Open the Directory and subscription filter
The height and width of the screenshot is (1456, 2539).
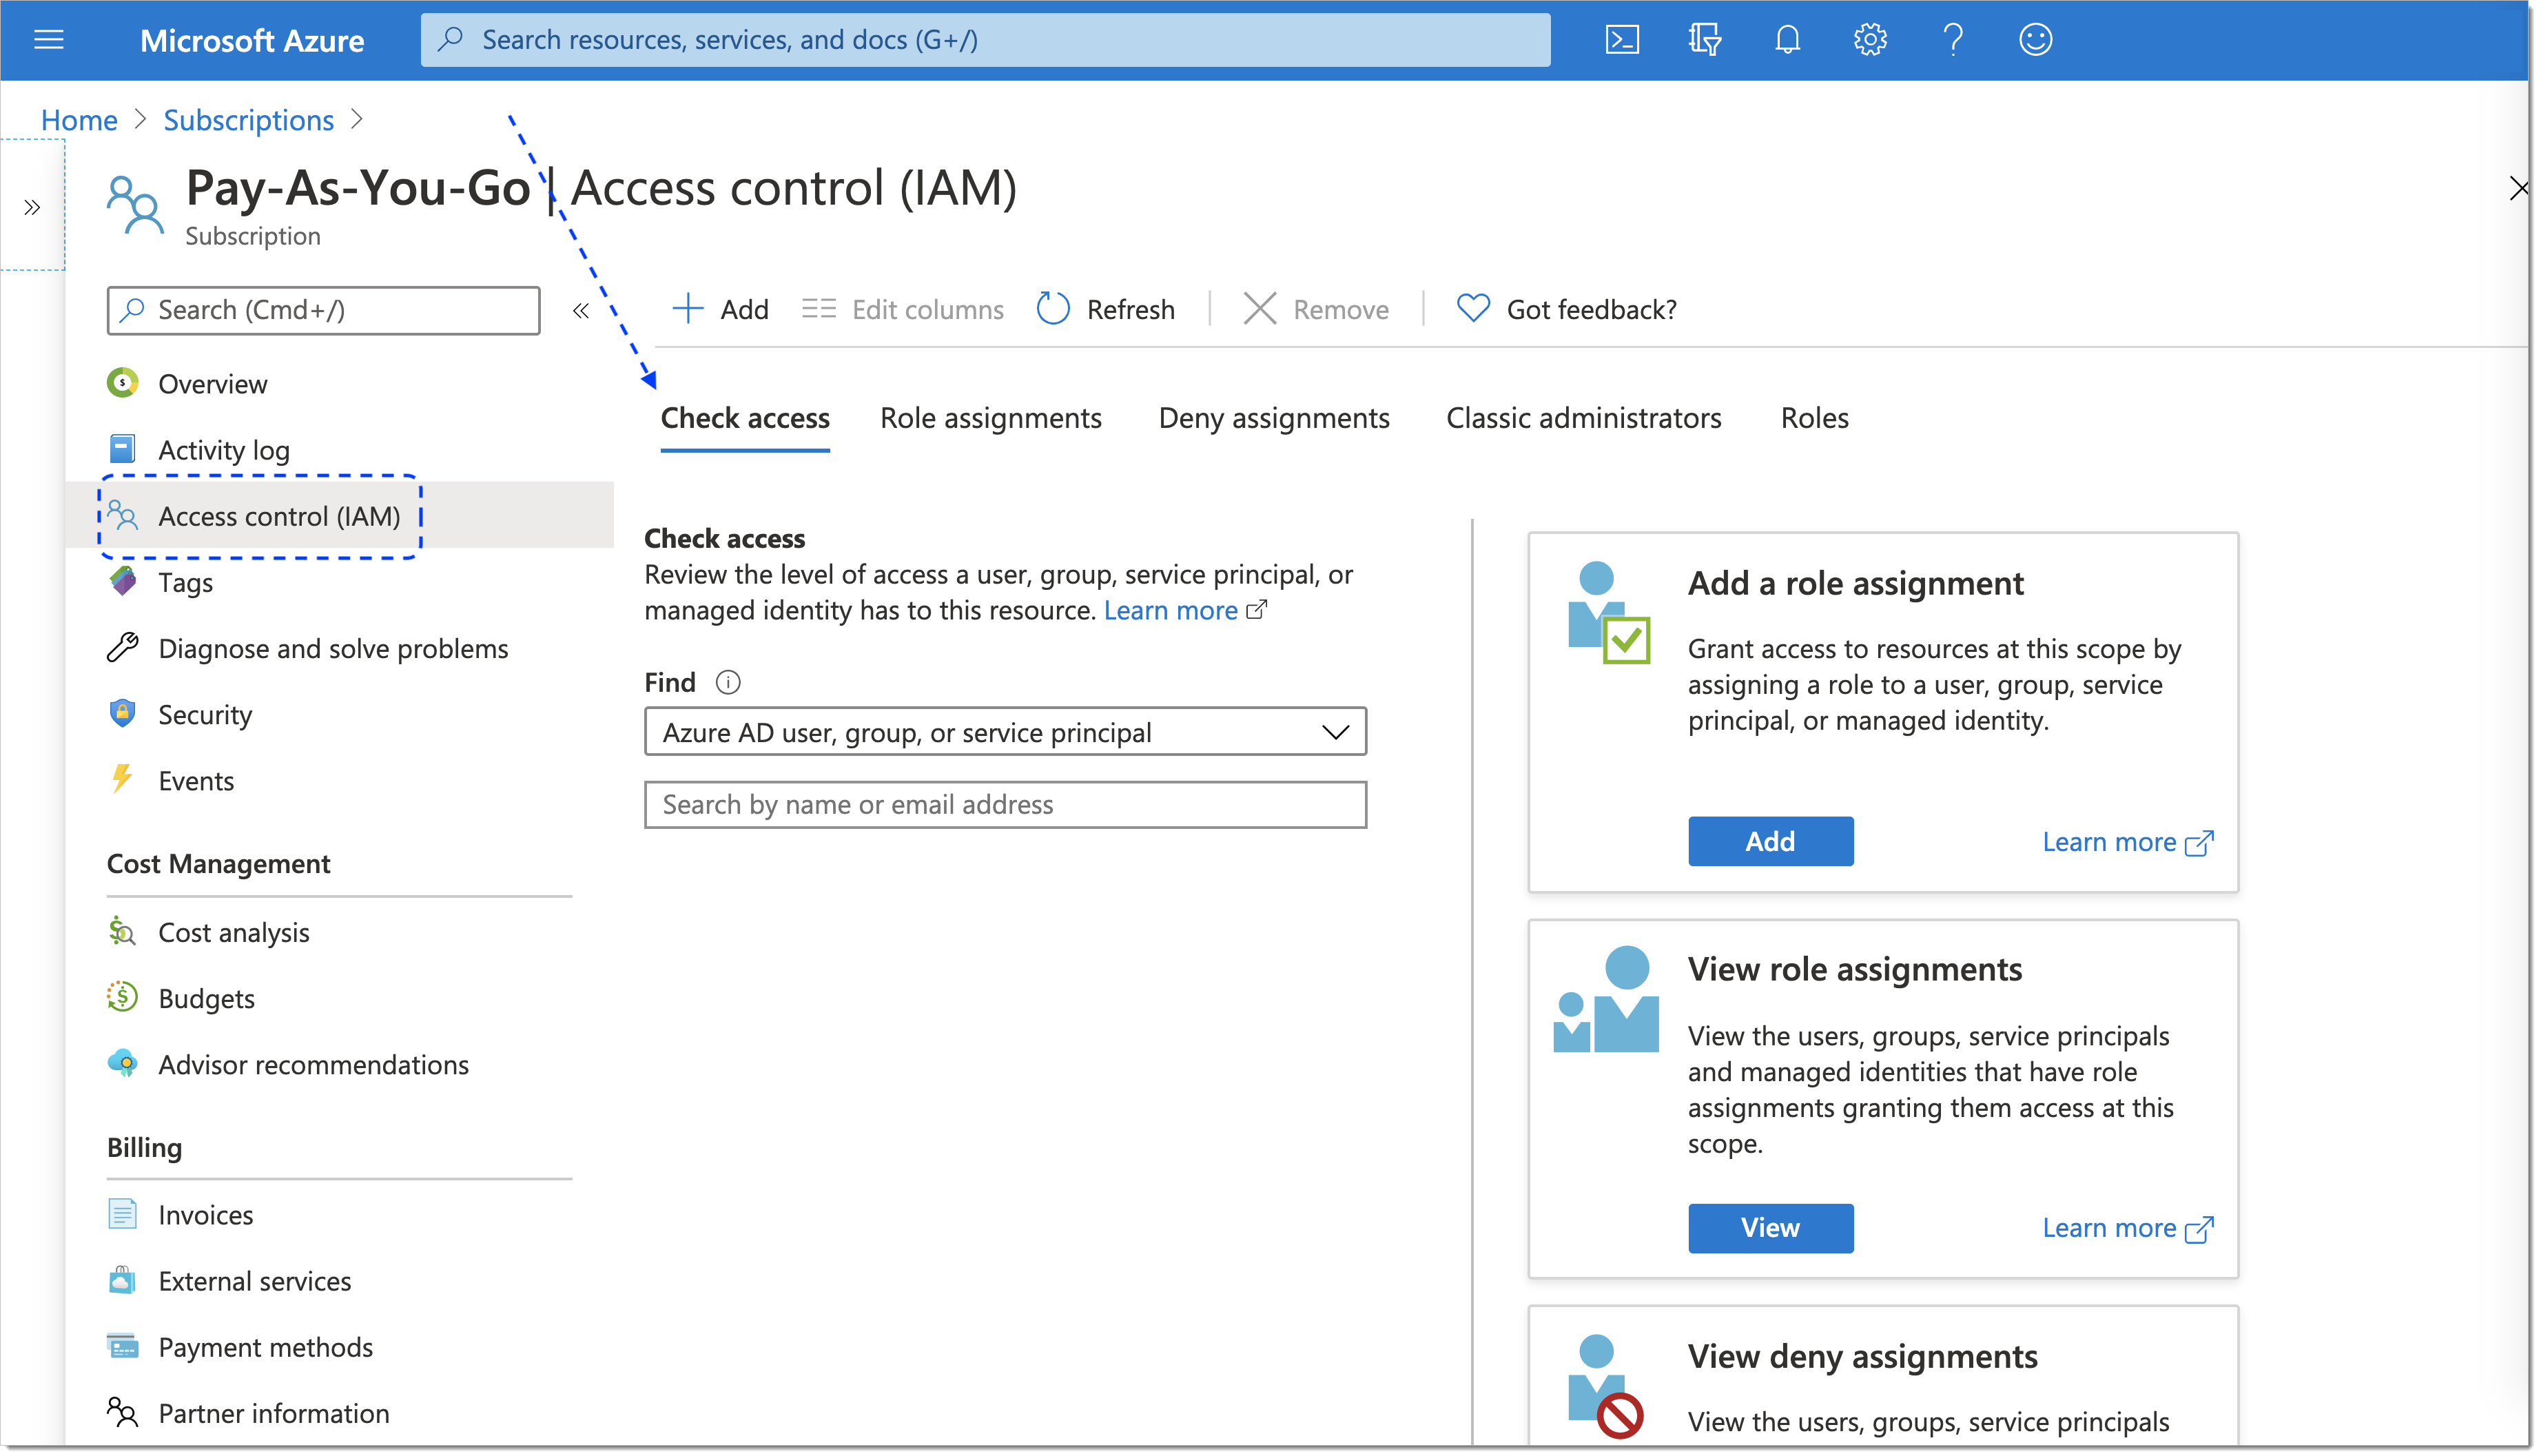tap(1705, 40)
